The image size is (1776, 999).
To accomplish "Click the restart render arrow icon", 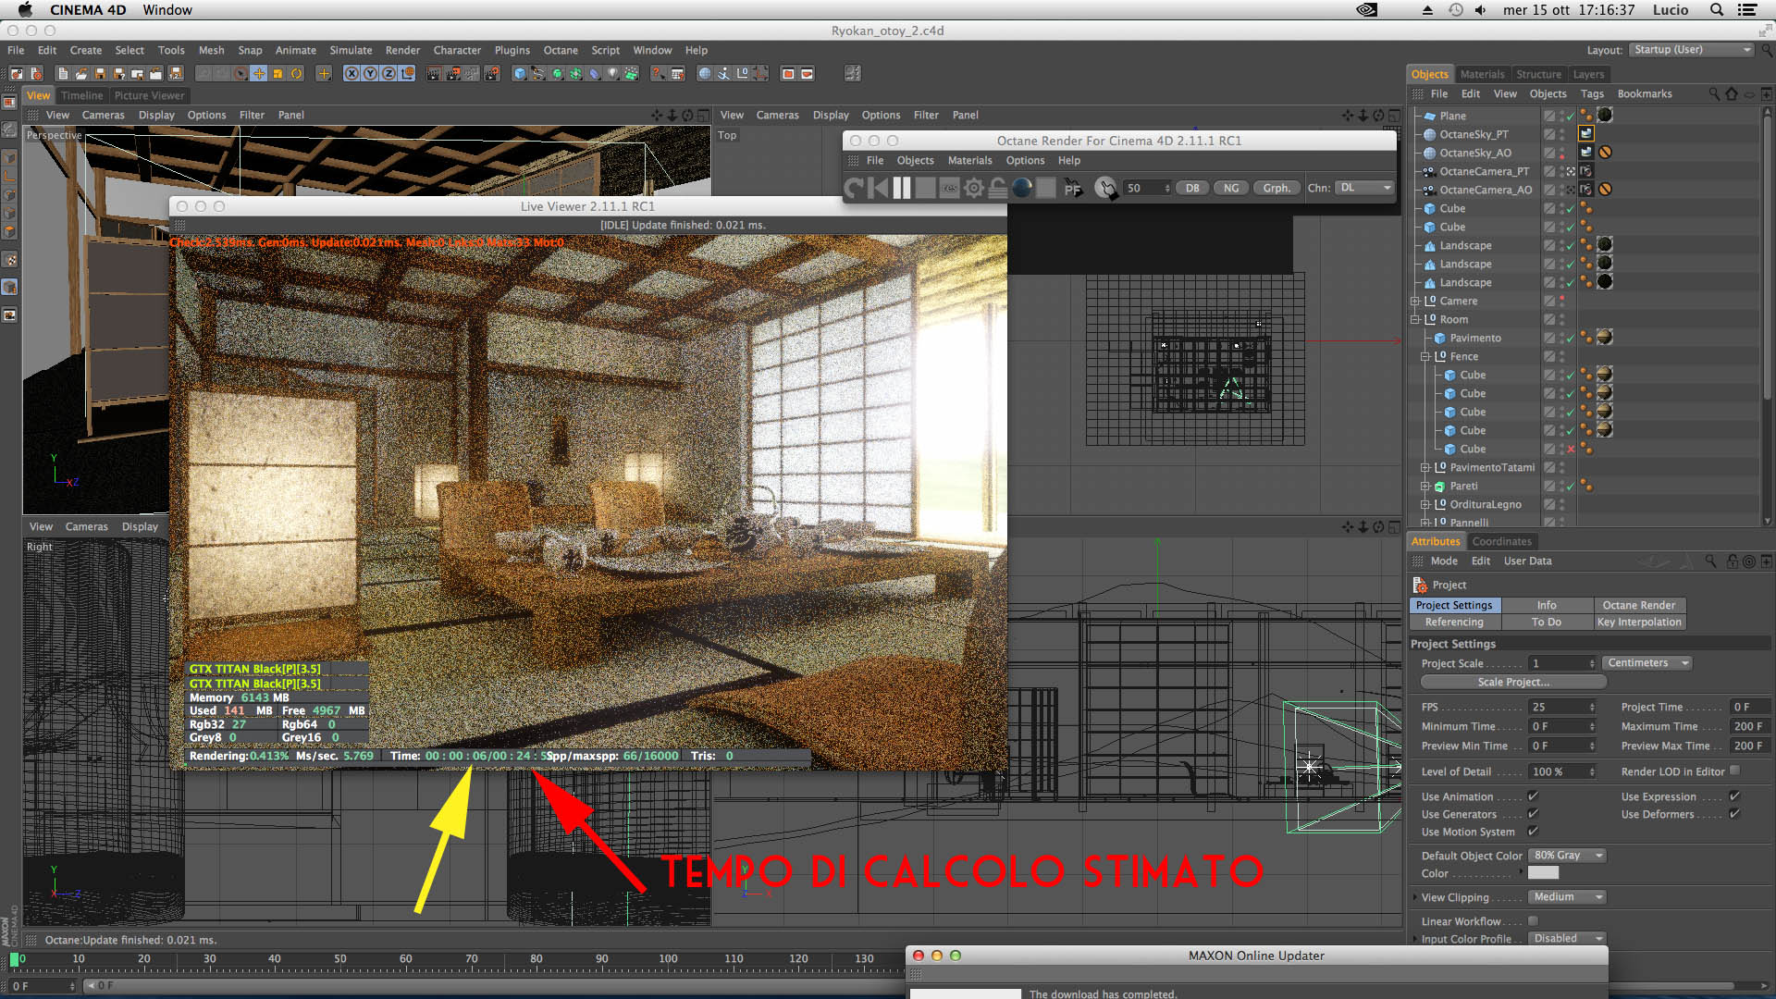I will point(854,189).
